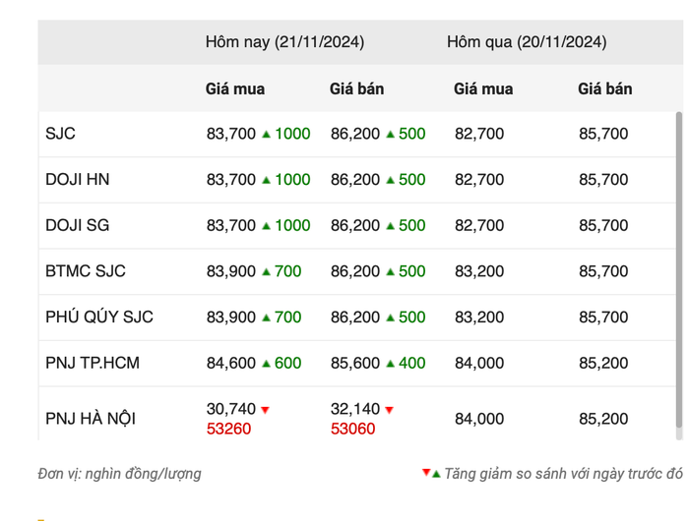Click the red 53060 change value
The image size is (689, 521).
tap(352, 429)
